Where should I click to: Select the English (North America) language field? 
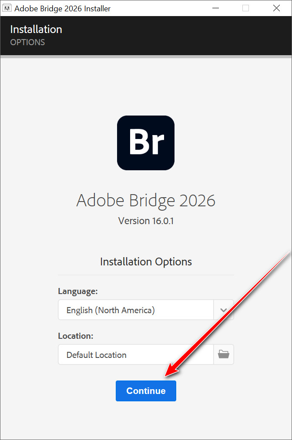pos(136,310)
